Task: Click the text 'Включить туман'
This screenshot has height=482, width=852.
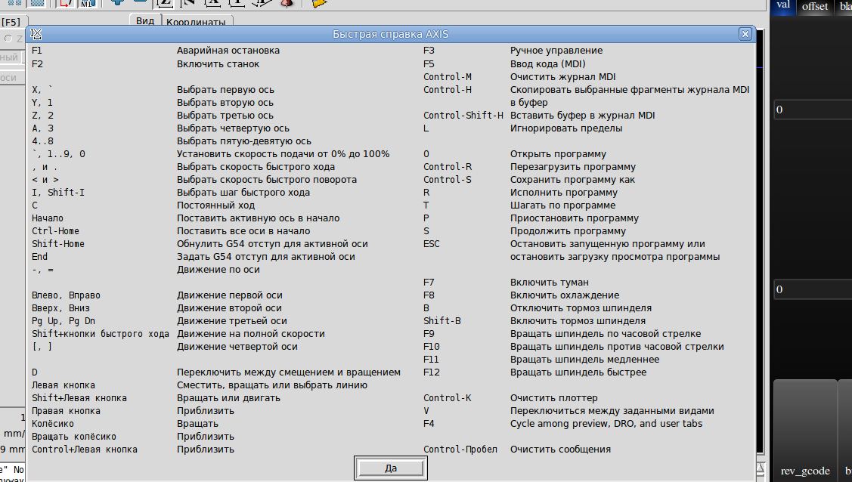Action: coord(550,283)
